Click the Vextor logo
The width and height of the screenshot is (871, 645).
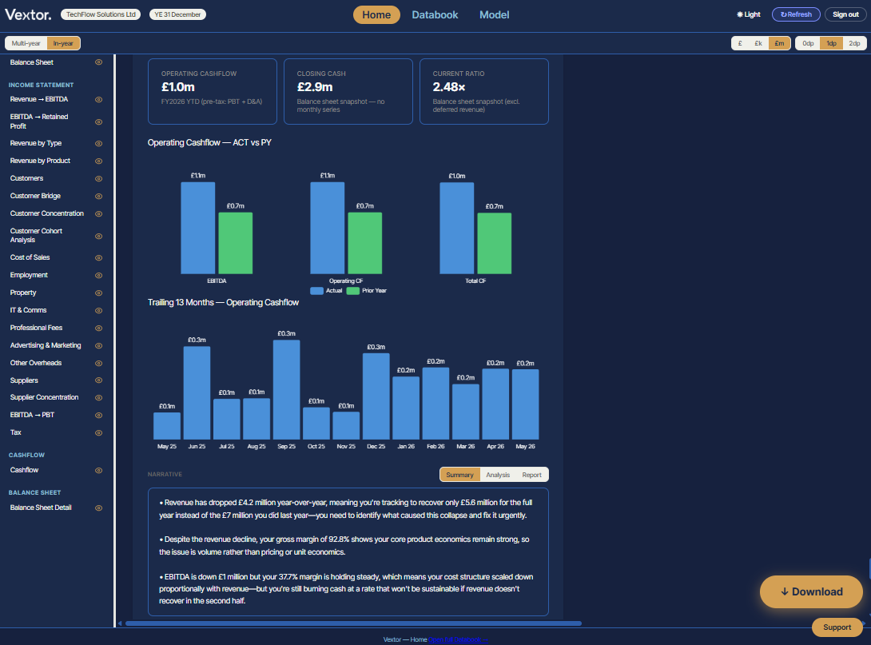(x=28, y=14)
